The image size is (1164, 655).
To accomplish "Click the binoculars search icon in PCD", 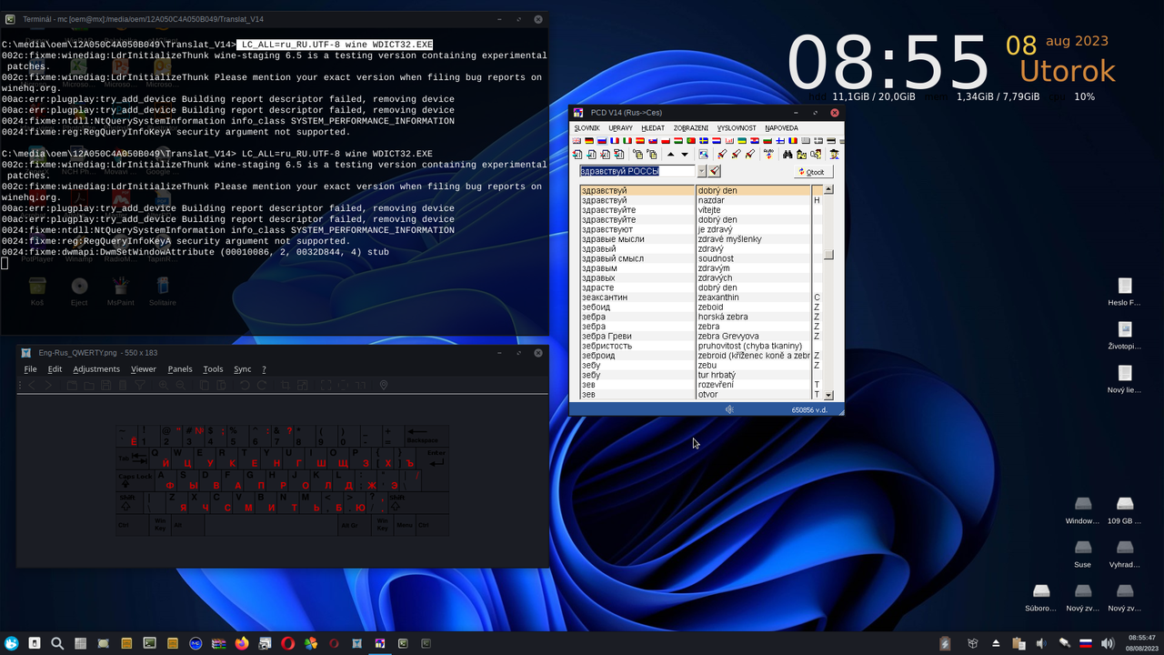I will (x=788, y=155).
